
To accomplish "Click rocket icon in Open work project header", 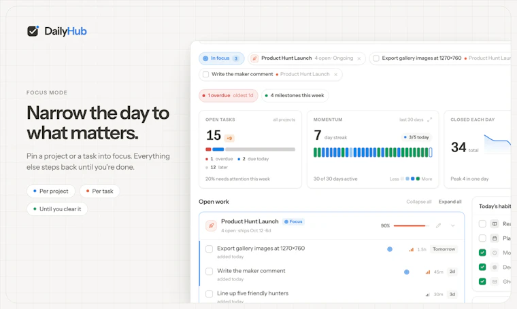I will click(x=211, y=225).
